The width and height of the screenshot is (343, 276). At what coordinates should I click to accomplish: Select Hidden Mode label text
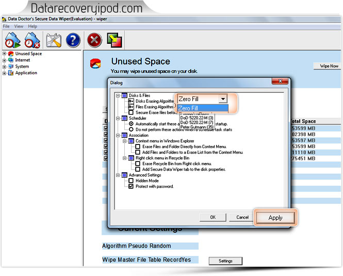[x=147, y=181]
